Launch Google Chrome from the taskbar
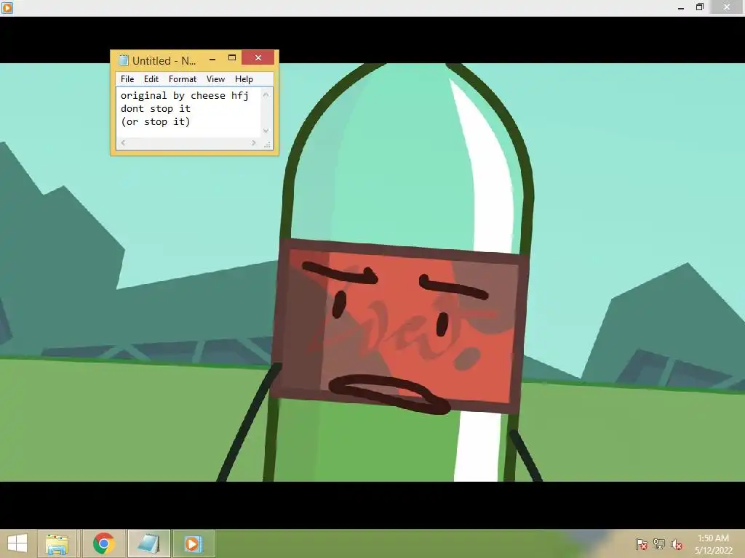Viewport: 745px width, 558px height. (103, 543)
